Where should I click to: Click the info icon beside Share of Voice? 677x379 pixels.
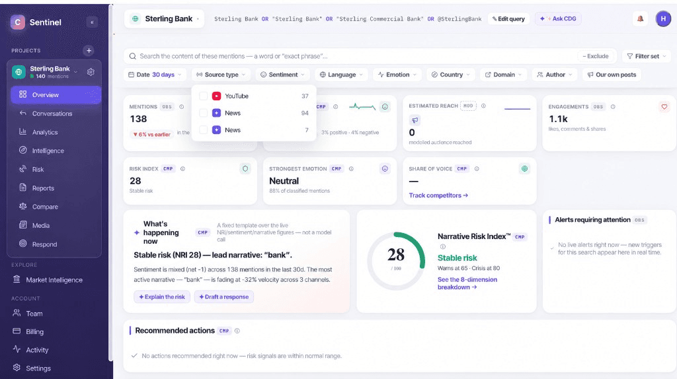[x=477, y=168]
